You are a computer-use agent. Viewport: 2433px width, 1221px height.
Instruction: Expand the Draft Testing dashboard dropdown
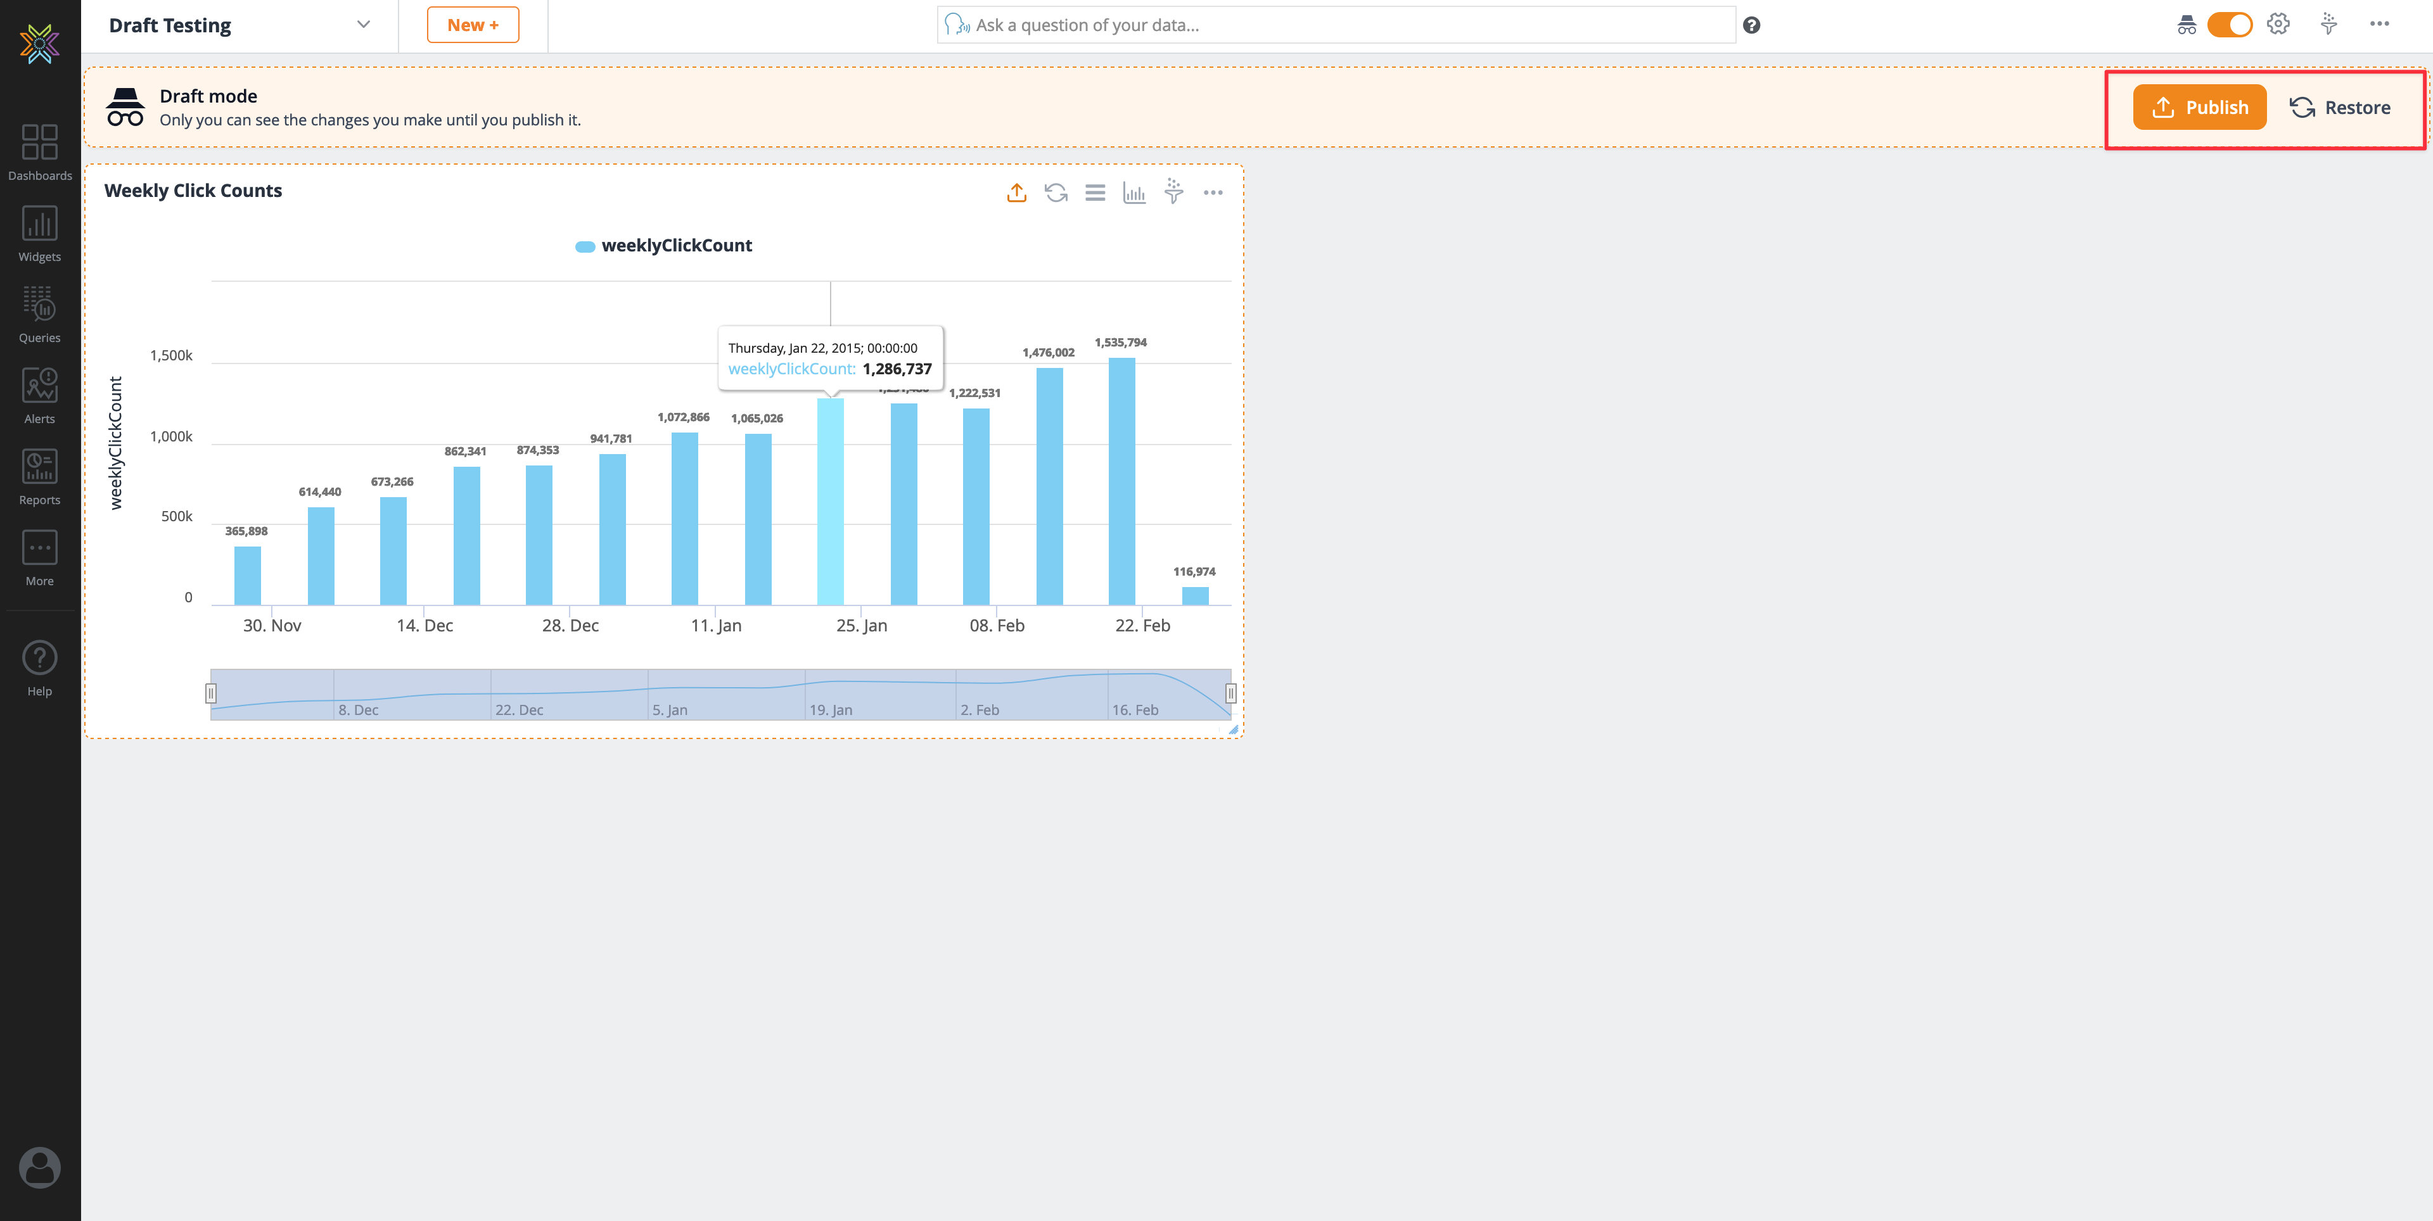tap(364, 25)
